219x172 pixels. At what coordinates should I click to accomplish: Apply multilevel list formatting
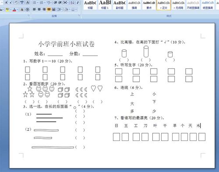[x=49, y=3]
